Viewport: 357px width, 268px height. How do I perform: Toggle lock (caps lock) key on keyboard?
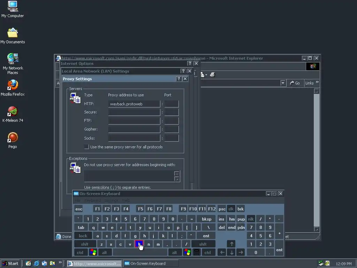83,236
